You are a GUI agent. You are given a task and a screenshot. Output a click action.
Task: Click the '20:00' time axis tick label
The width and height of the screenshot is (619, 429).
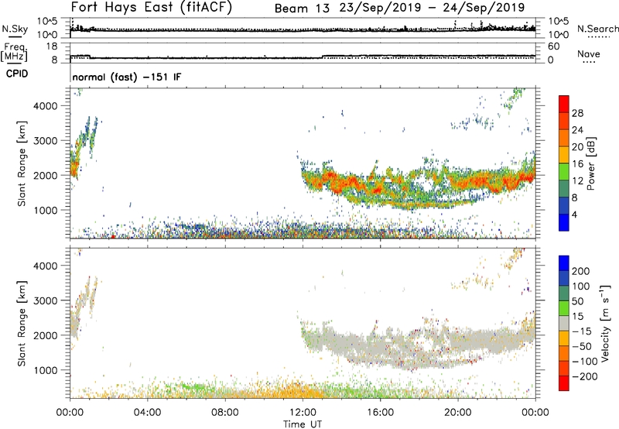coord(457,413)
